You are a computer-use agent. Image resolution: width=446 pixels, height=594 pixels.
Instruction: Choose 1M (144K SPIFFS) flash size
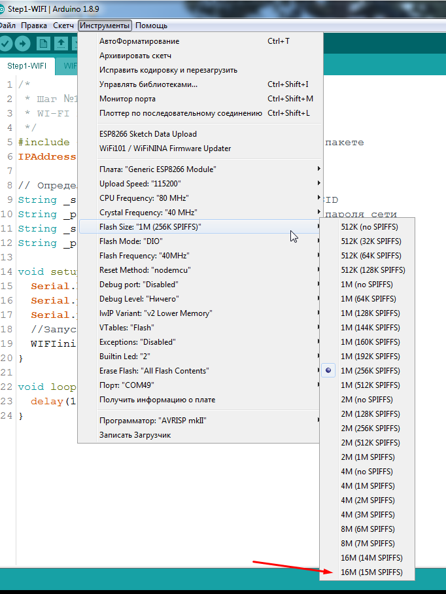coord(368,328)
